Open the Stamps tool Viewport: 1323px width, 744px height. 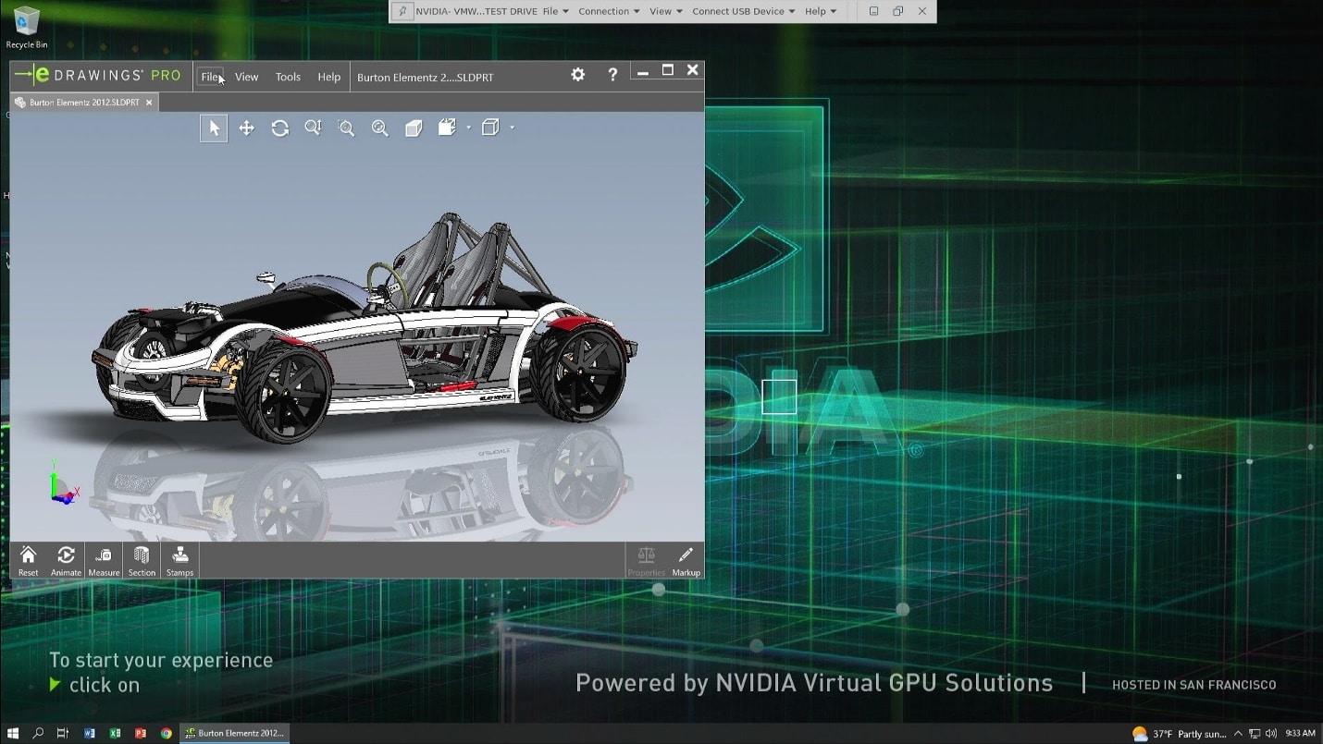click(x=179, y=560)
